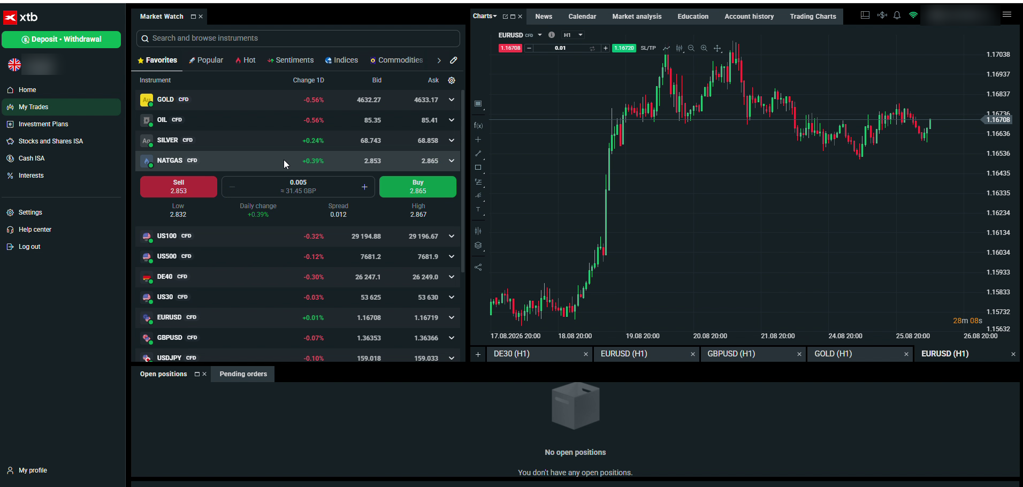The width and height of the screenshot is (1023, 487).
Task: Go to My Trades in sidebar
Action: [x=61, y=107]
